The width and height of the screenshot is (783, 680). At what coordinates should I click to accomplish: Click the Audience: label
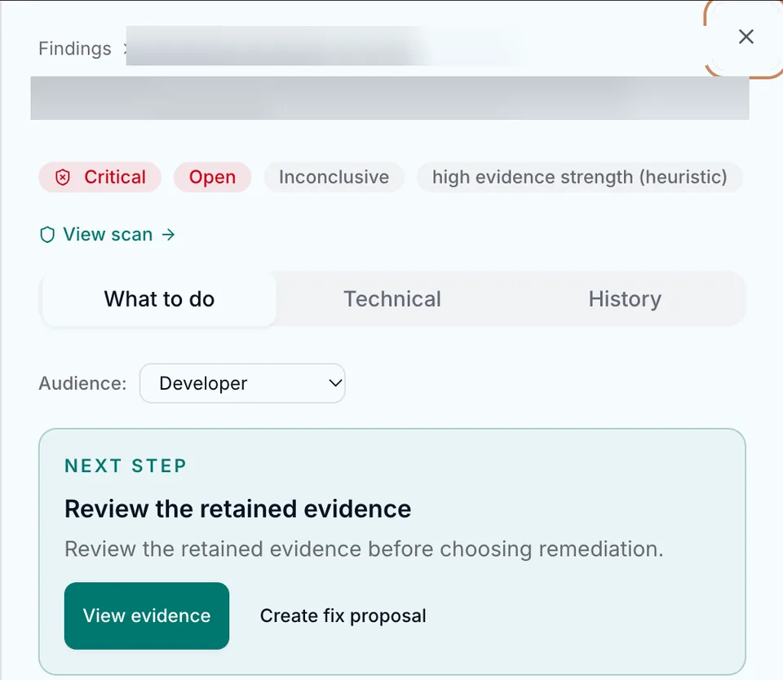tap(82, 383)
